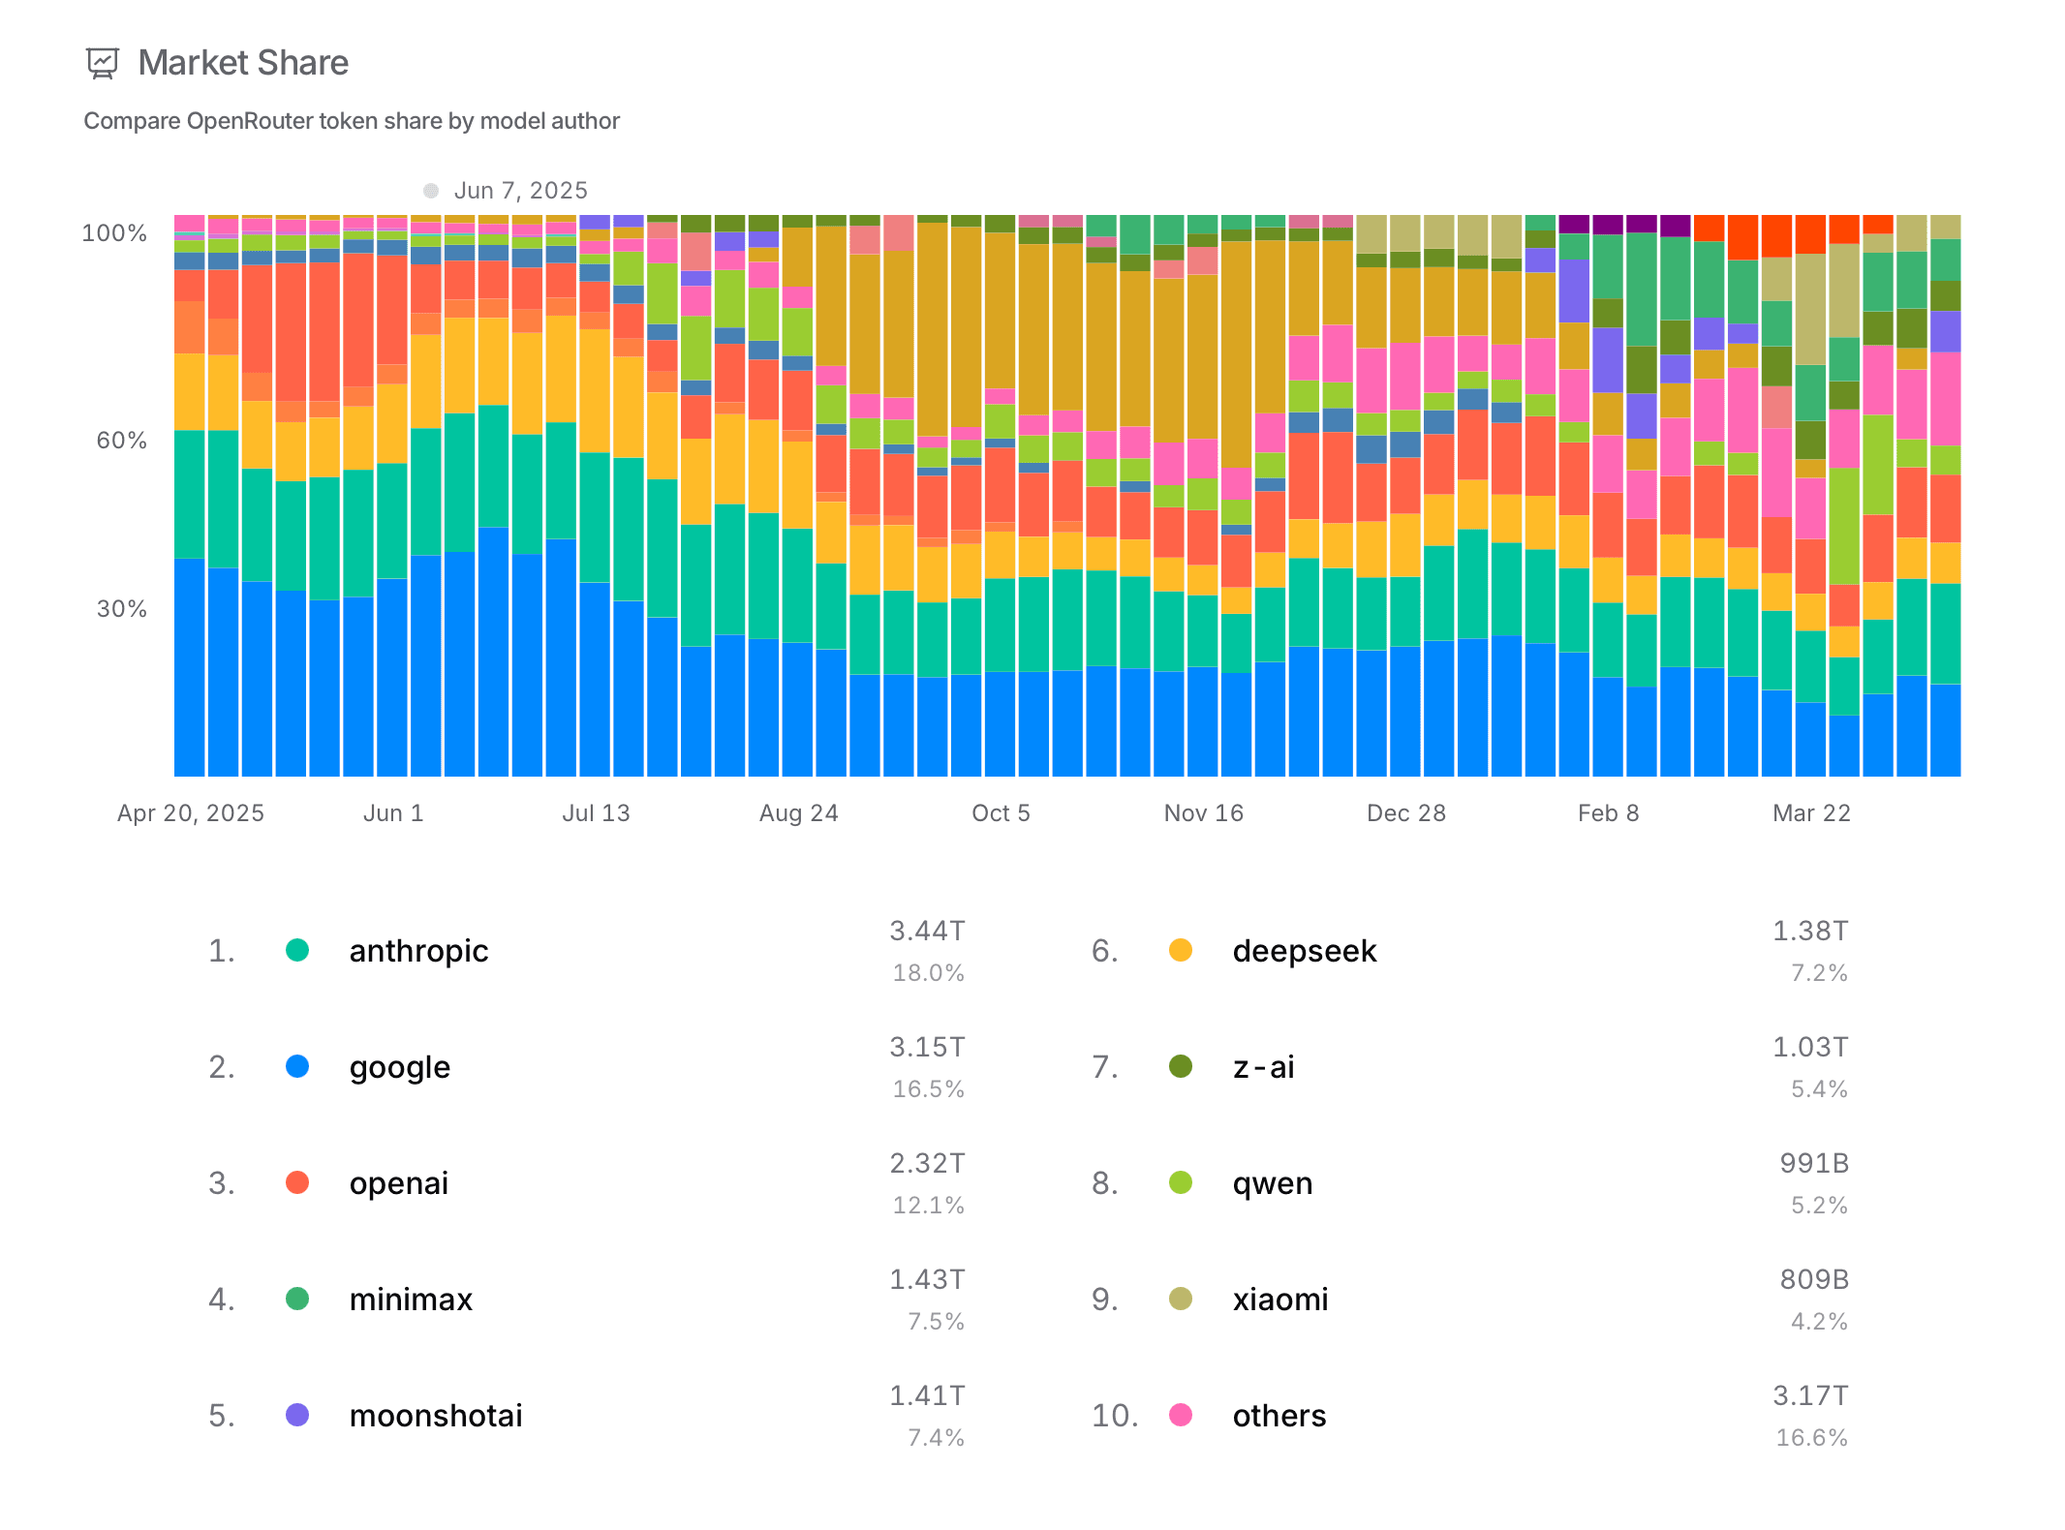
Task: Toggle the minimax series visibility
Action: (x=410, y=1299)
